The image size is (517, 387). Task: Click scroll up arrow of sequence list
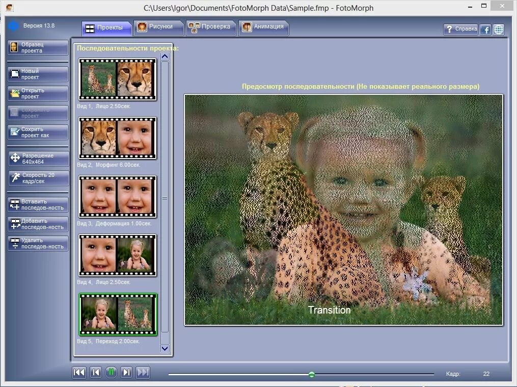[x=165, y=57]
